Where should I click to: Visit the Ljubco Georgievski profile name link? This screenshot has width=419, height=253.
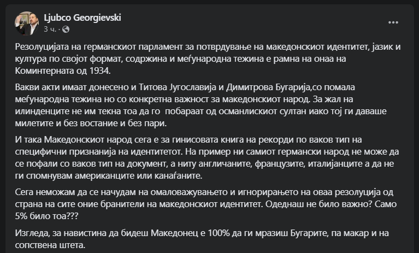(x=82, y=17)
